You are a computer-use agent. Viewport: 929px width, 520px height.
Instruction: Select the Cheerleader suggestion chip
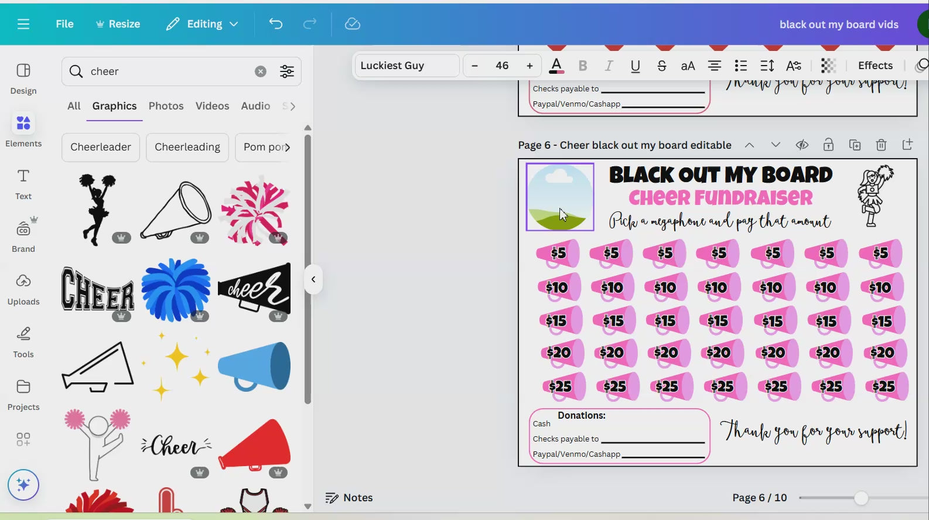(x=101, y=147)
